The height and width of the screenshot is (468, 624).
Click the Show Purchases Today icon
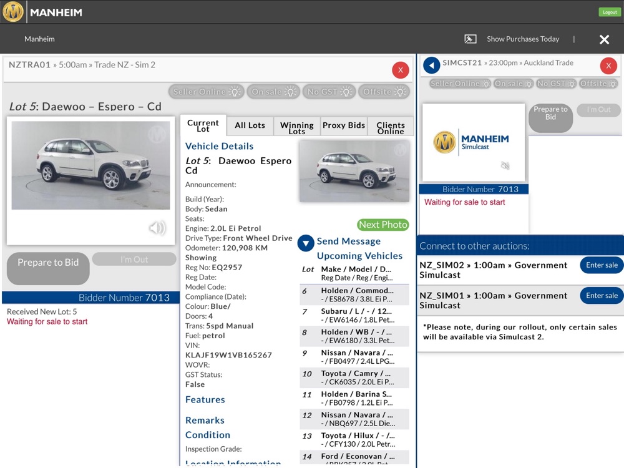click(x=470, y=39)
